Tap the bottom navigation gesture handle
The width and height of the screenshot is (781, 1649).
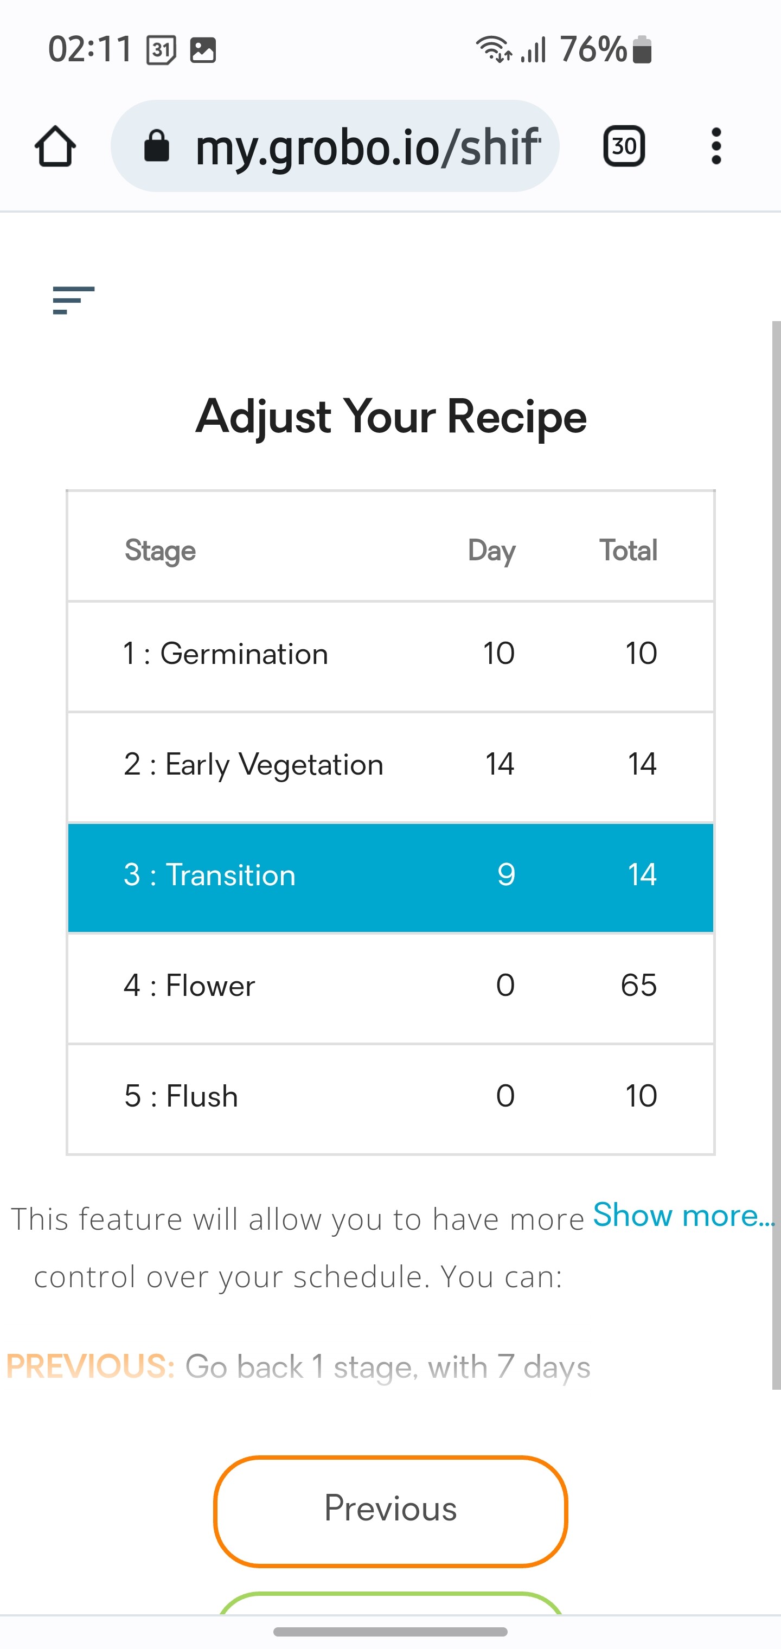point(390,1632)
